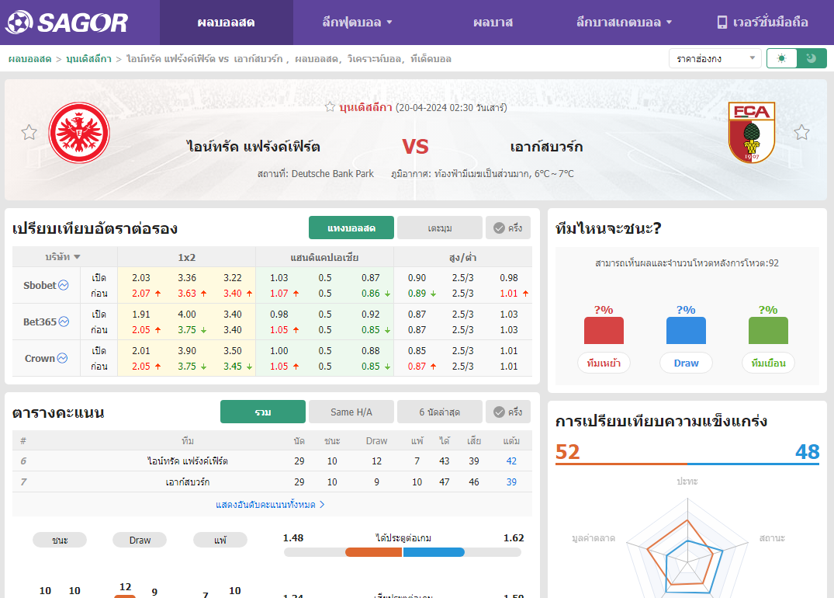Select the เตะมุม corner odds tab

click(440, 228)
